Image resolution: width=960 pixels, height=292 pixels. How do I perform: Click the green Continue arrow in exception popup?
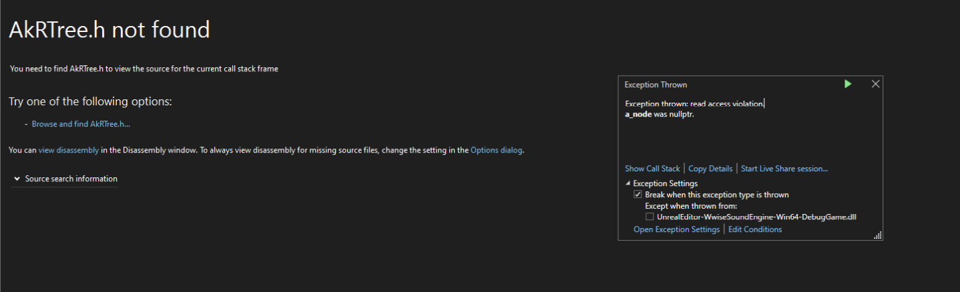[848, 84]
